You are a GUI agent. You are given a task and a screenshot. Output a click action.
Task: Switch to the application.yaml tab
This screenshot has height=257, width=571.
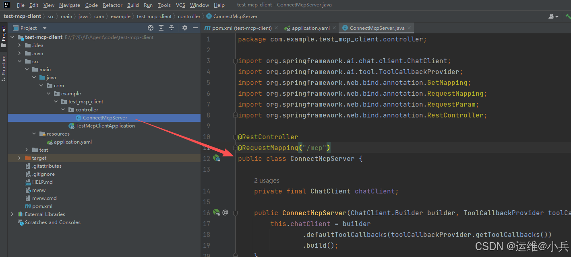(310, 28)
